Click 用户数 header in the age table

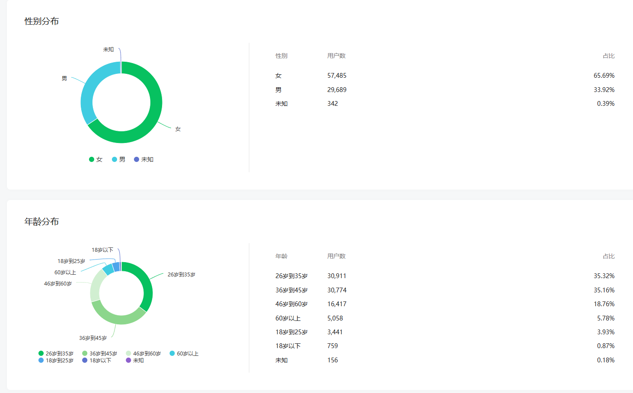(336, 256)
